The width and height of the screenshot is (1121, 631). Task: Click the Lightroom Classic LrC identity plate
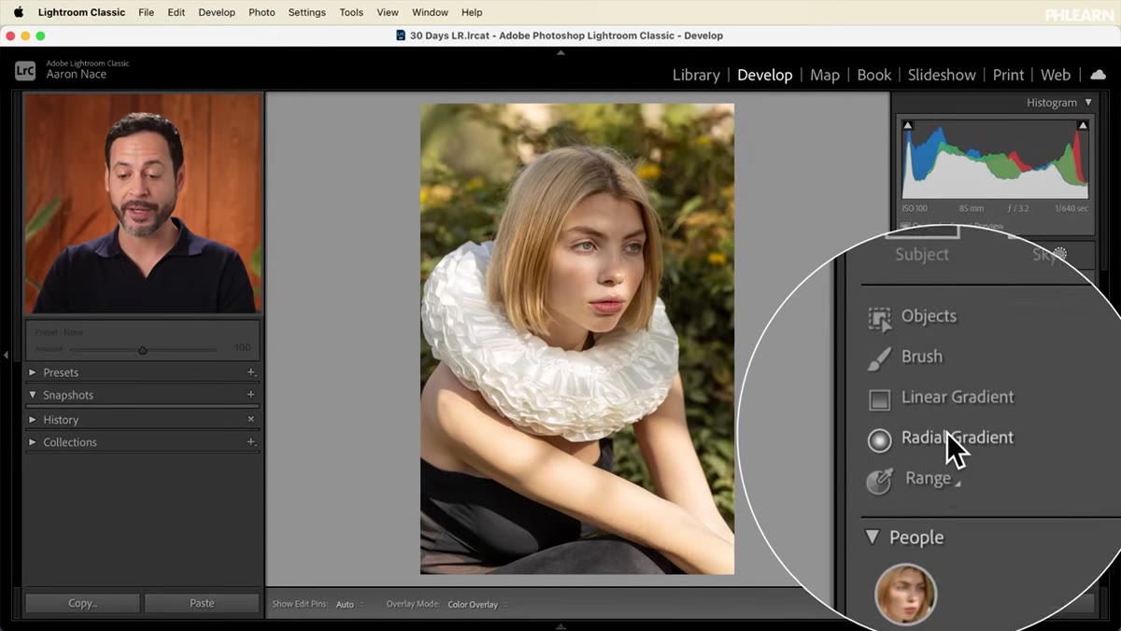[x=25, y=70]
